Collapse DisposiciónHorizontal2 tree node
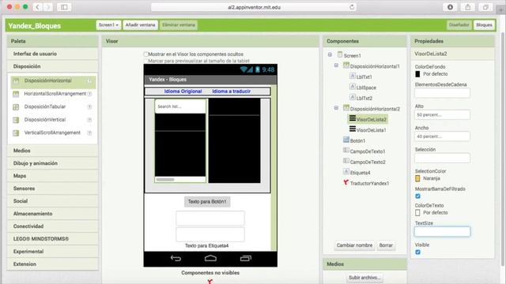 [336, 108]
